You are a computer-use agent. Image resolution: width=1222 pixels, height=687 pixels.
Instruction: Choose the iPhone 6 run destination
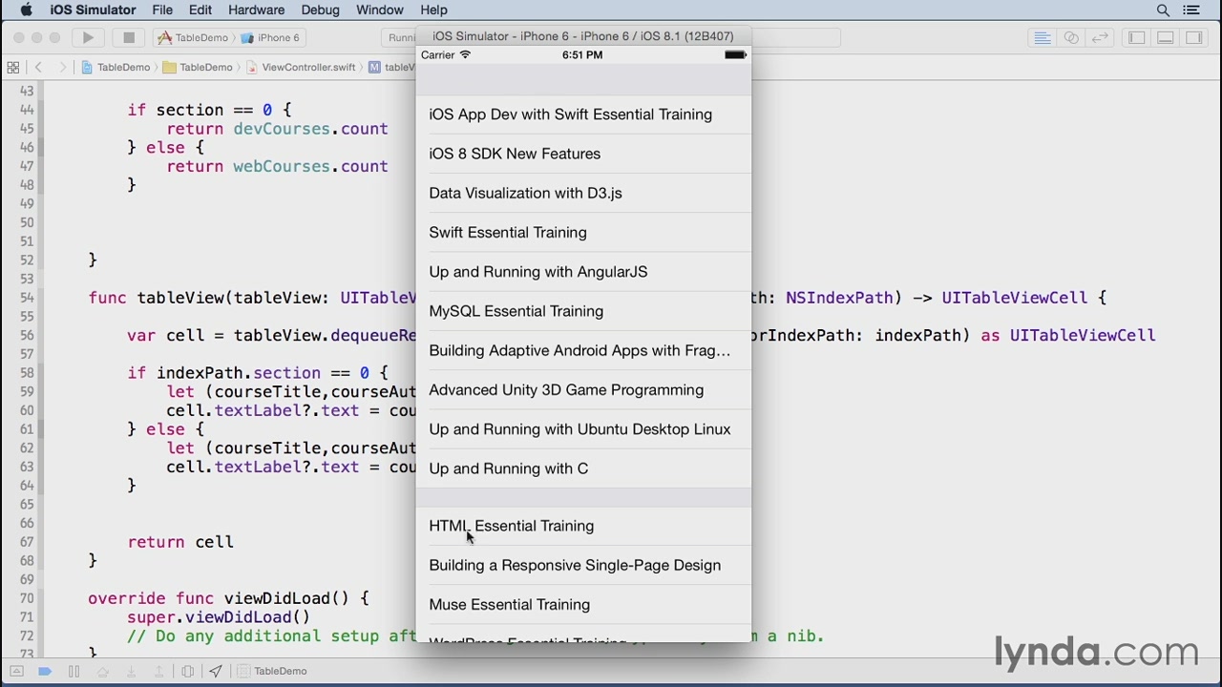tap(270, 37)
